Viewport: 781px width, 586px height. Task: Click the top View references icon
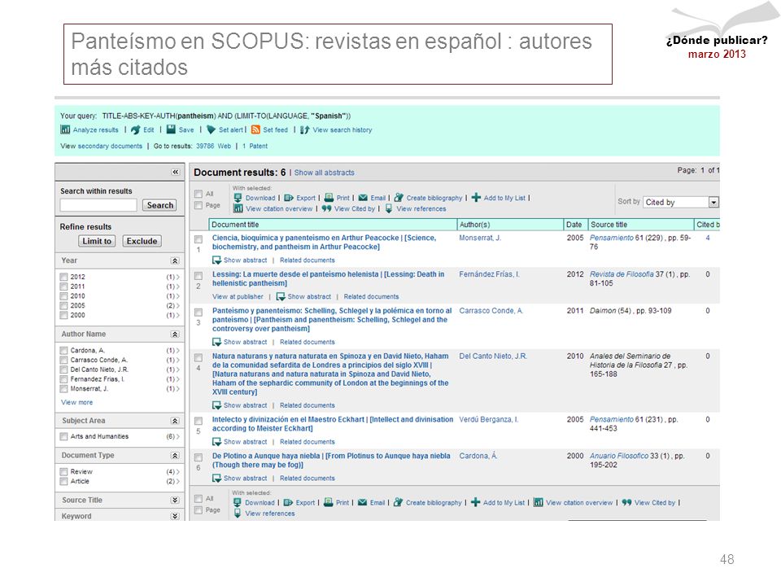pos(389,209)
